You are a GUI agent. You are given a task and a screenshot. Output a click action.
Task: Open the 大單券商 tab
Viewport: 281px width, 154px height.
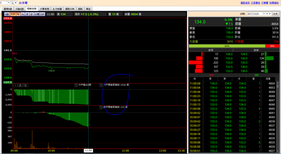(x=44, y=9)
